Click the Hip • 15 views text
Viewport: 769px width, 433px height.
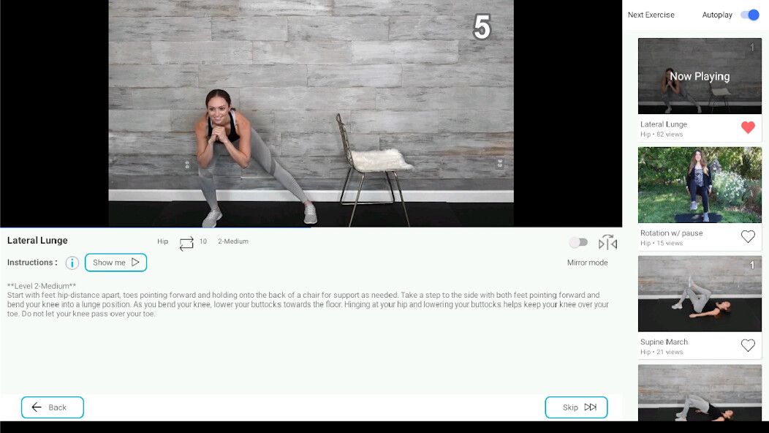coord(661,244)
